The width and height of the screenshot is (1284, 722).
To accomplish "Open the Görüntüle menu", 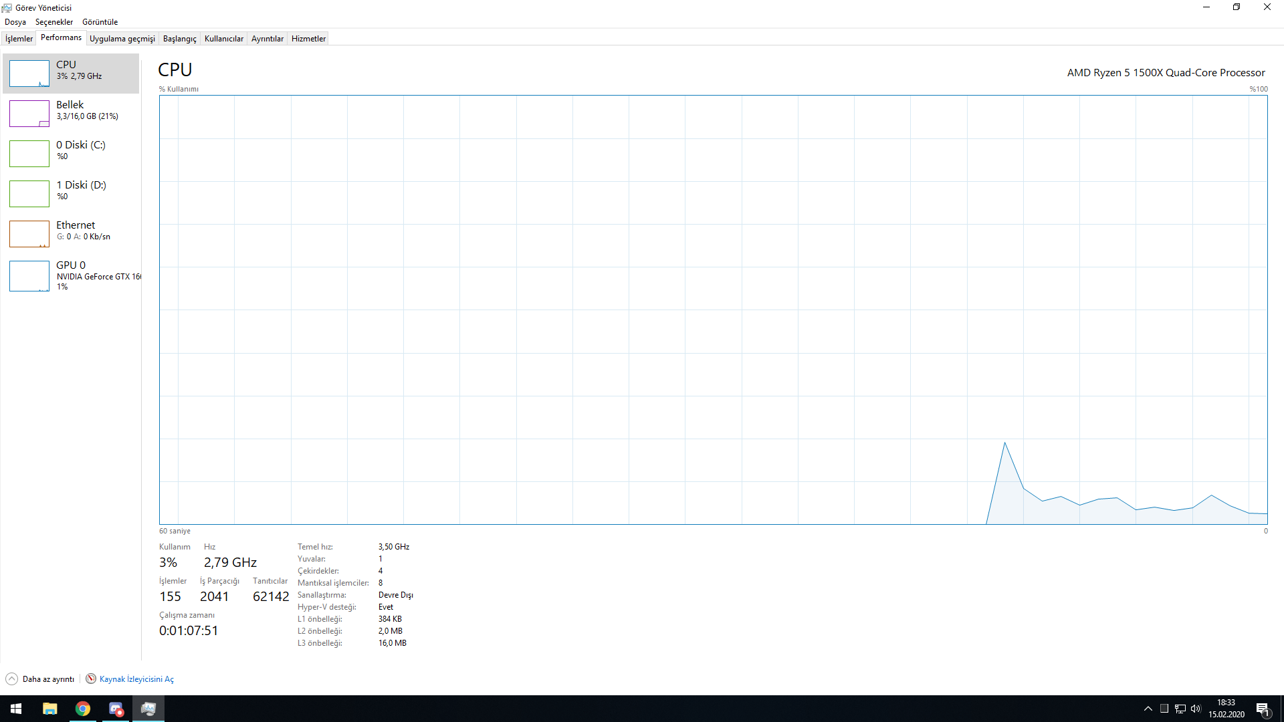I will [x=100, y=22].
